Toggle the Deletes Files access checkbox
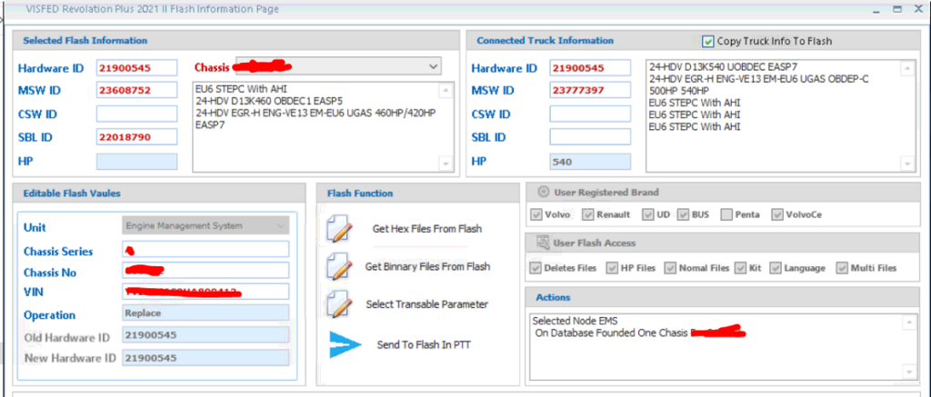Viewport: 931px width, 397px height. click(x=535, y=268)
